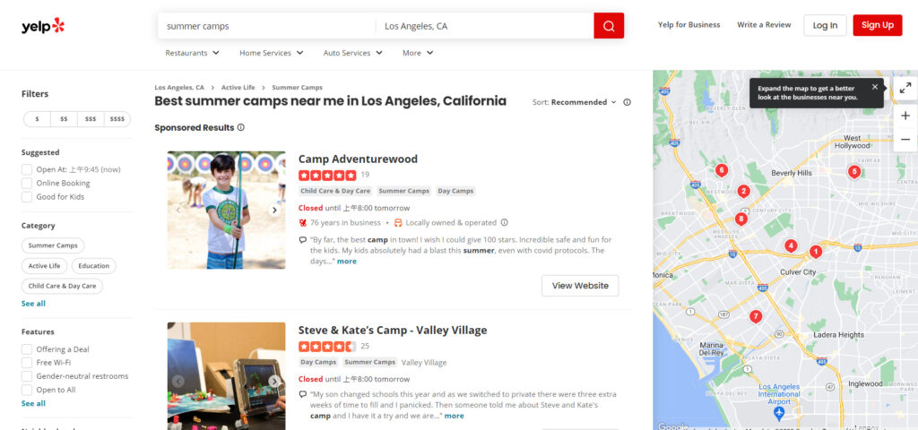Check the Good for Kids filter

point(27,197)
